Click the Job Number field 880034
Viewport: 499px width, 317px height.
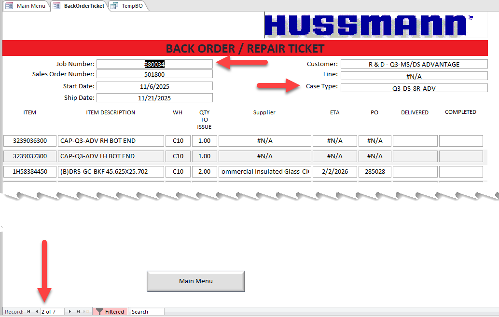pyautogui.click(x=154, y=64)
